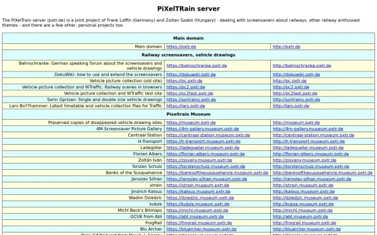Go to http://h-transport.museum.pxtr.de
The width and height of the screenshot is (377, 235).
pos(309,142)
